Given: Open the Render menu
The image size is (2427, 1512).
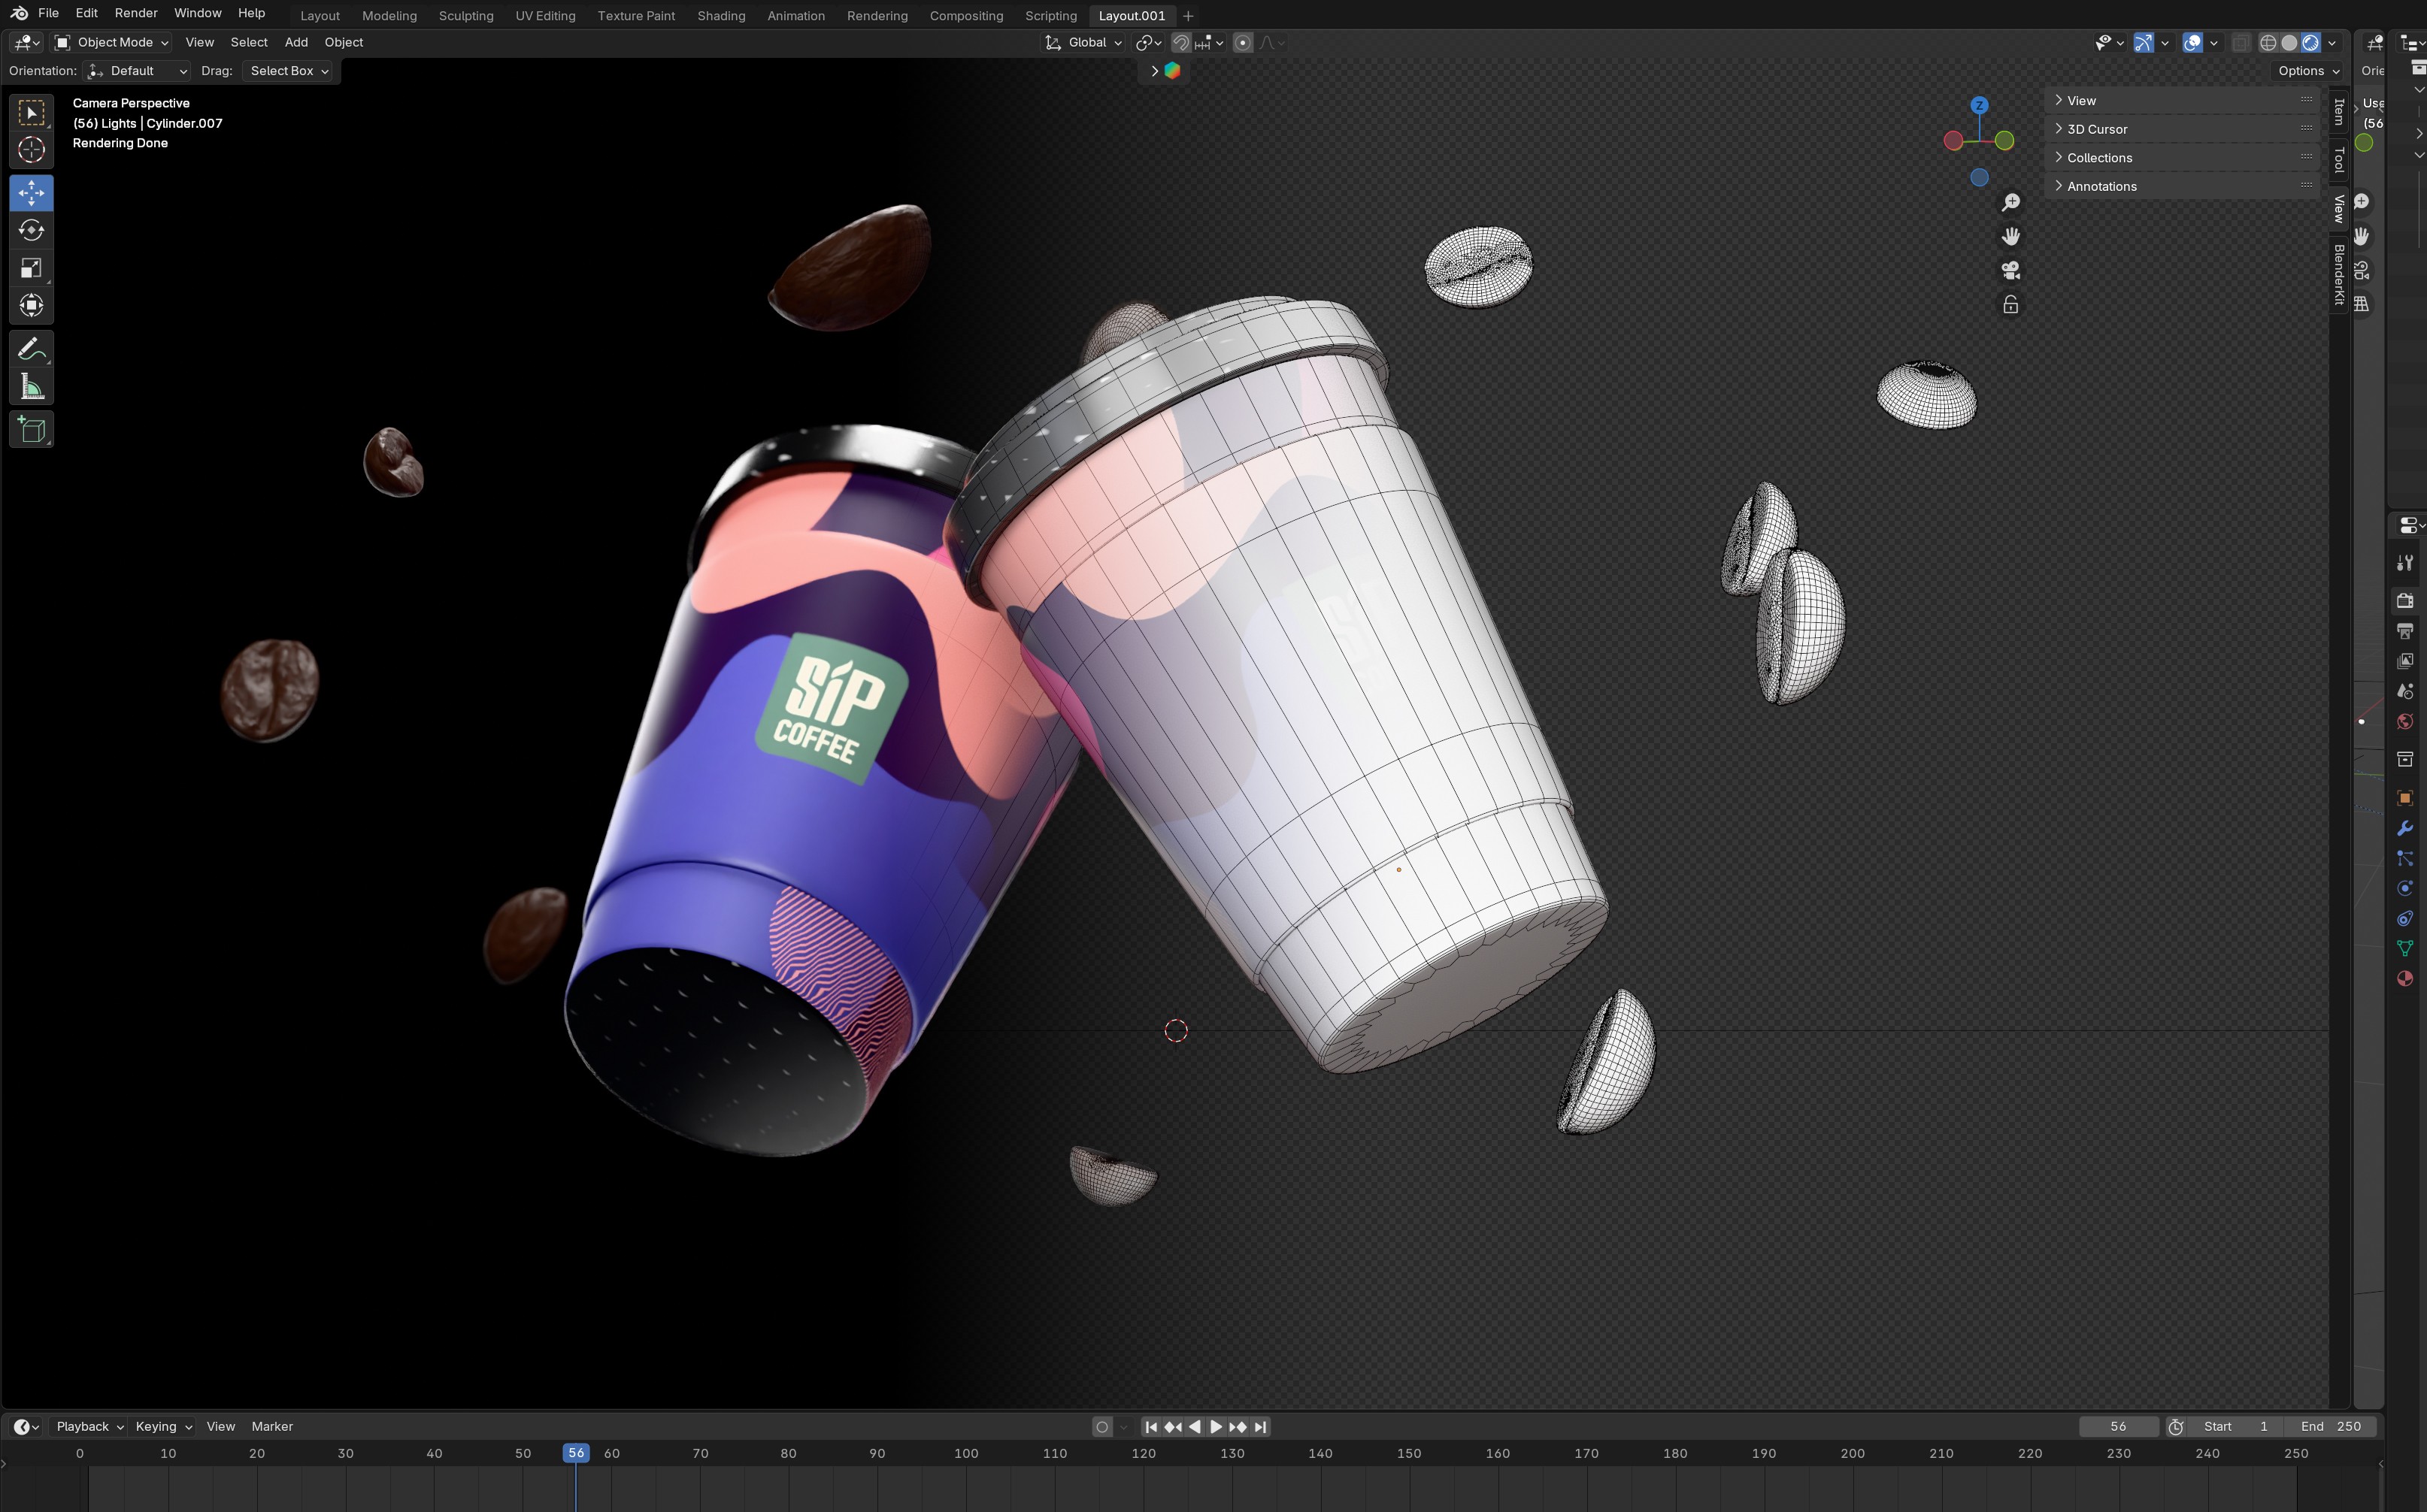Looking at the screenshot, I should tap(135, 13).
